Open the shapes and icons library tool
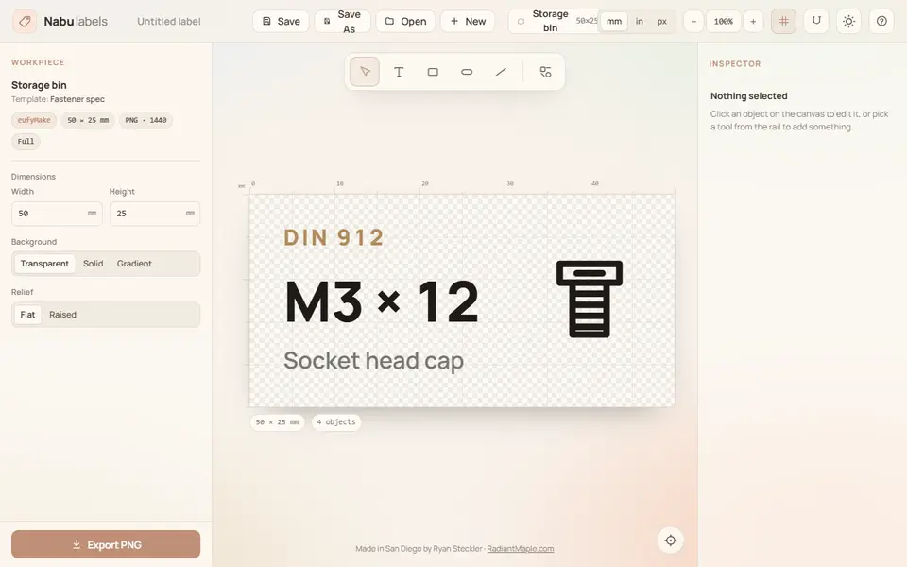This screenshot has height=567, width=907. 545,72
